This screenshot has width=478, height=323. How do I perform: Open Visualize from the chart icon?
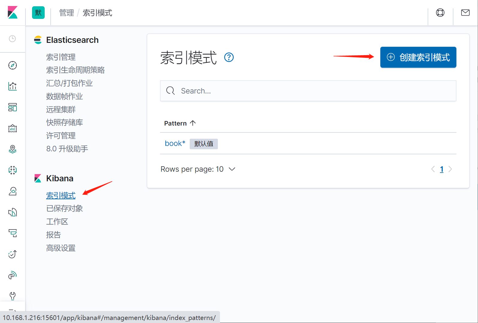click(13, 86)
